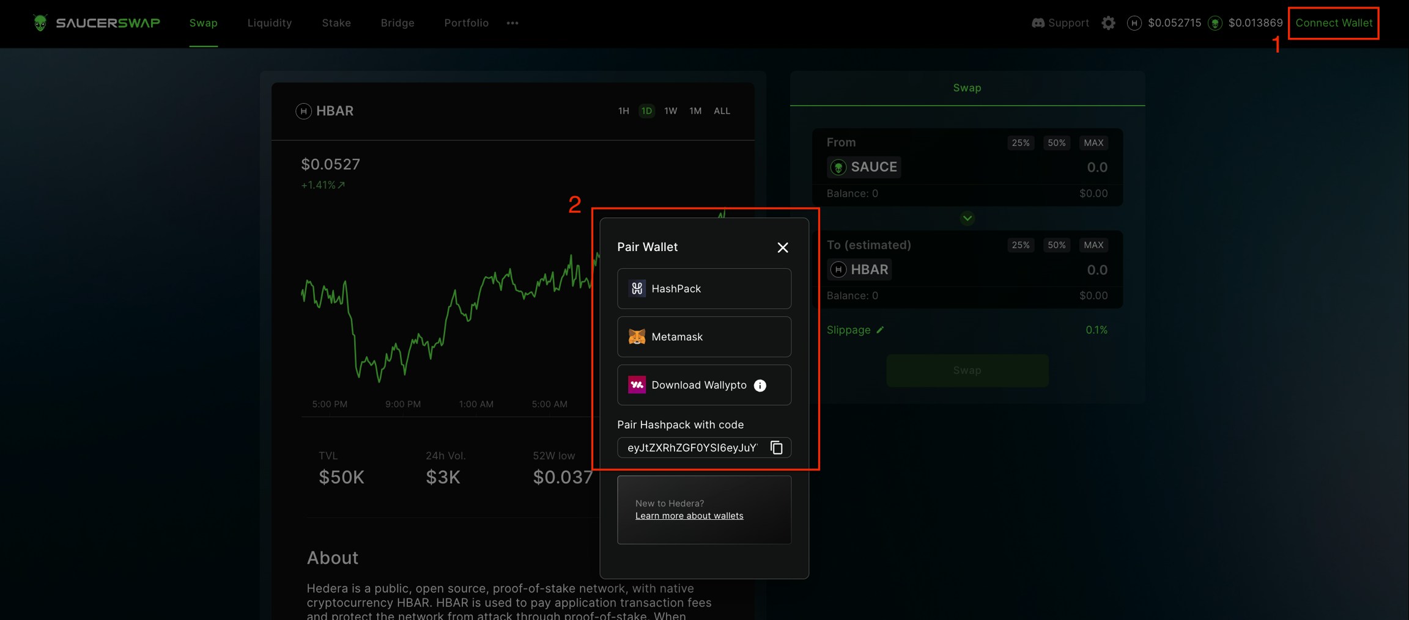
Task: Click the From amount field
Action: pos(1097,167)
